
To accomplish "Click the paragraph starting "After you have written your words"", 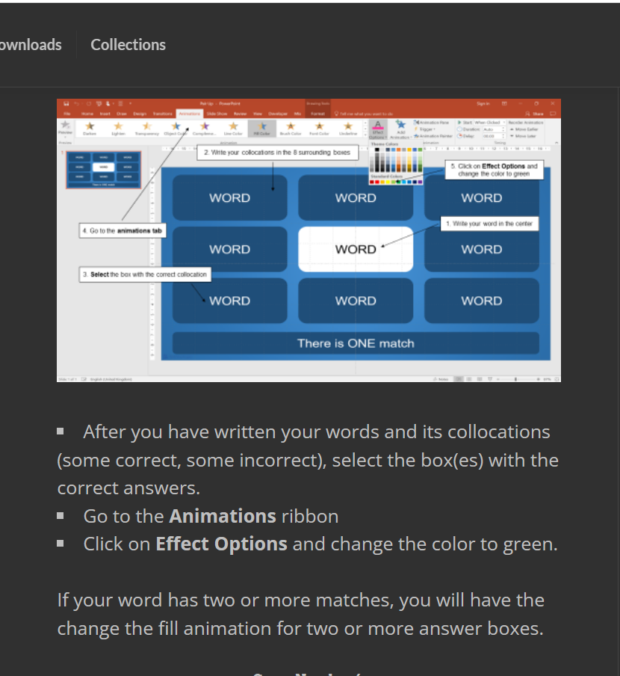I will click(x=308, y=460).
